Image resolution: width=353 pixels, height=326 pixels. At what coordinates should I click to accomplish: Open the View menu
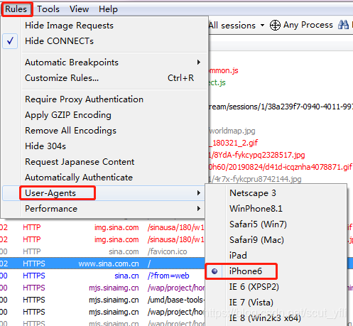79,9
